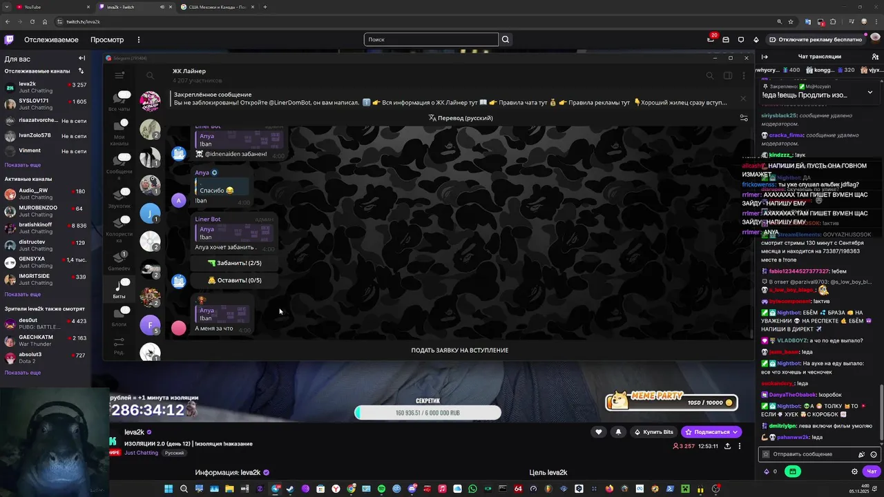Open Just Chatting category link under title

pyautogui.click(x=142, y=453)
